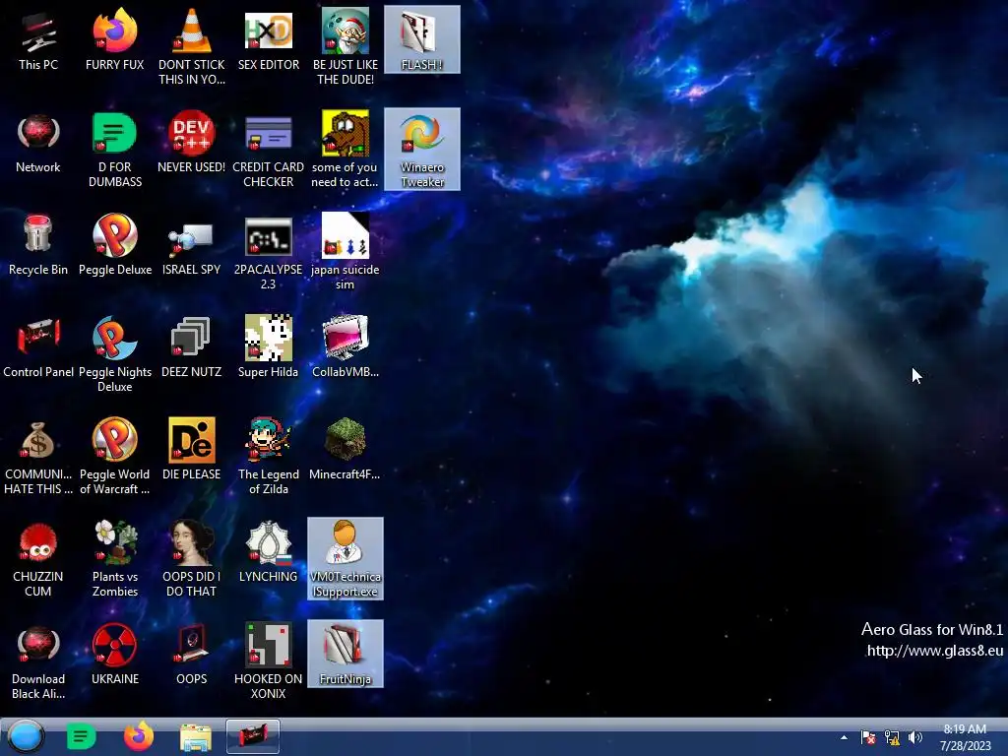Viewport: 1008px width, 756px height.
Task: Open the COMMUNI... money bag icon
Action: [38, 456]
